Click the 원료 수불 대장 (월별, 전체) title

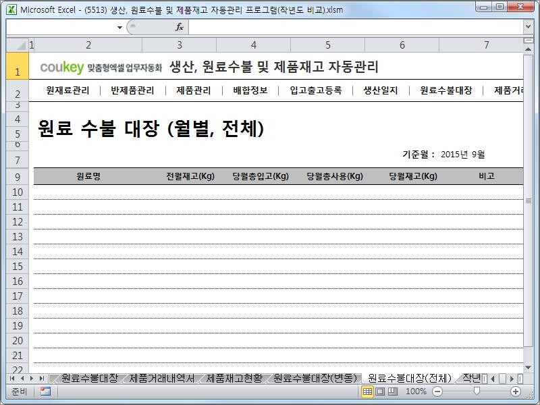click(151, 128)
